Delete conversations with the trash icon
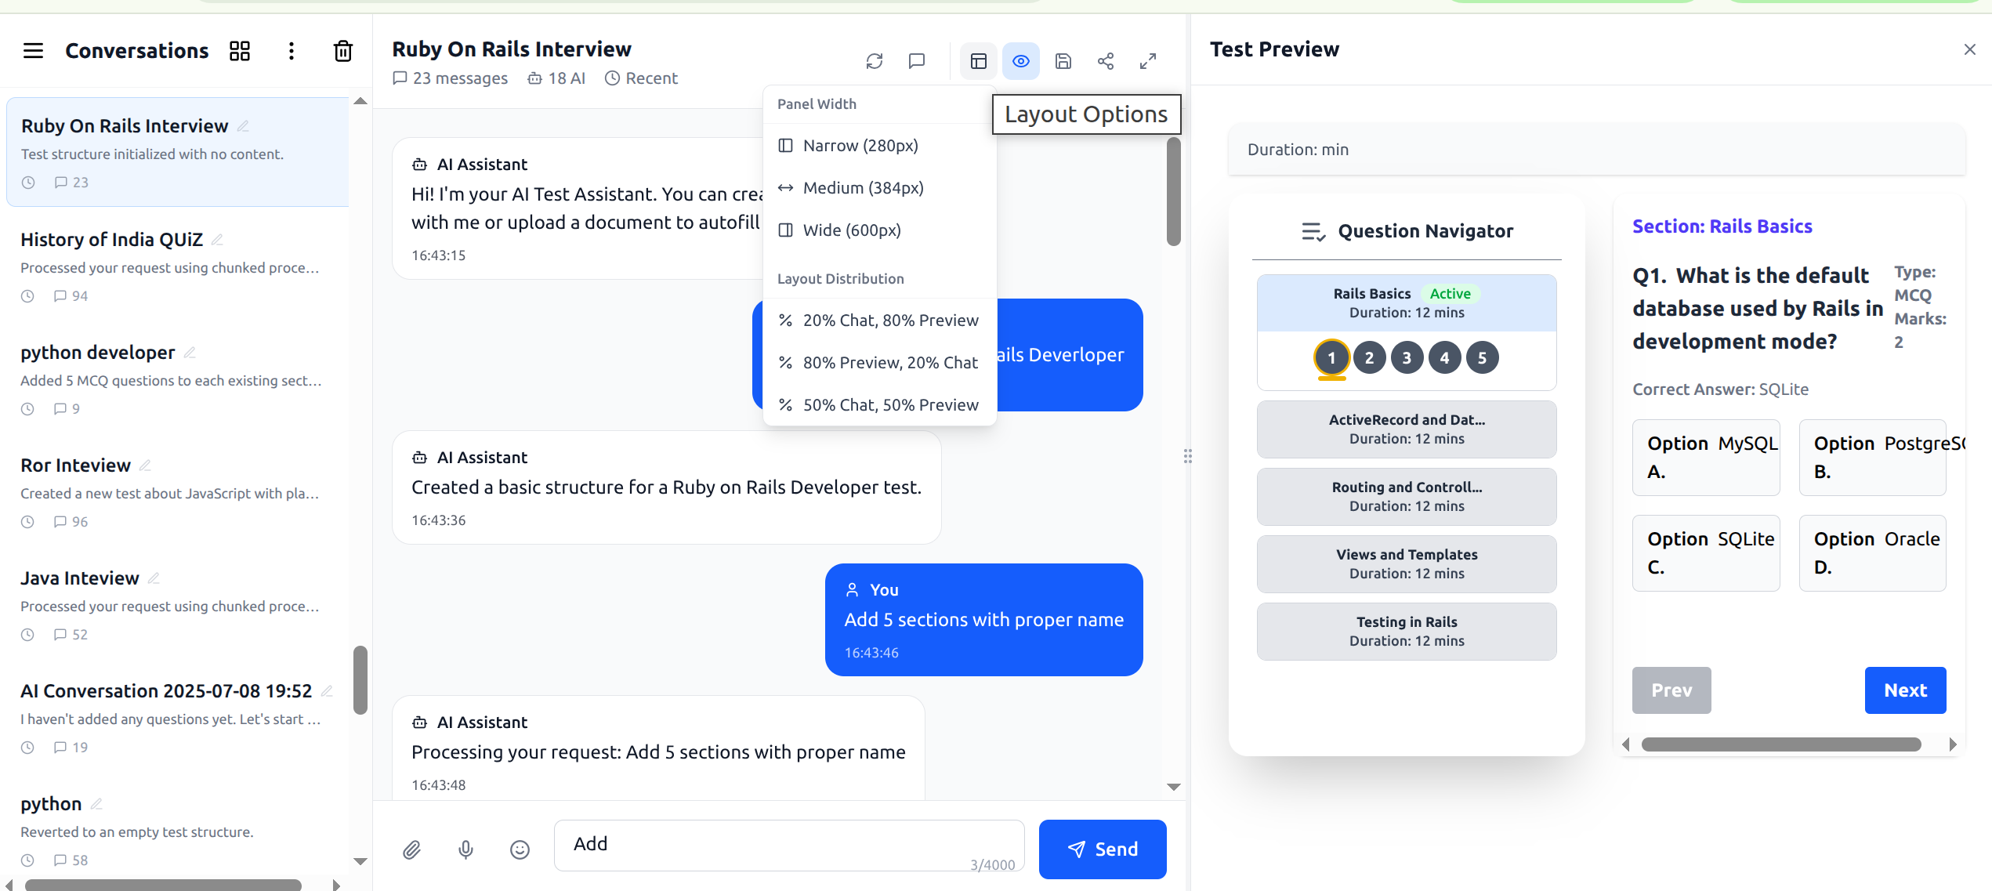The image size is (1992, 891). [x=343, y=50]
